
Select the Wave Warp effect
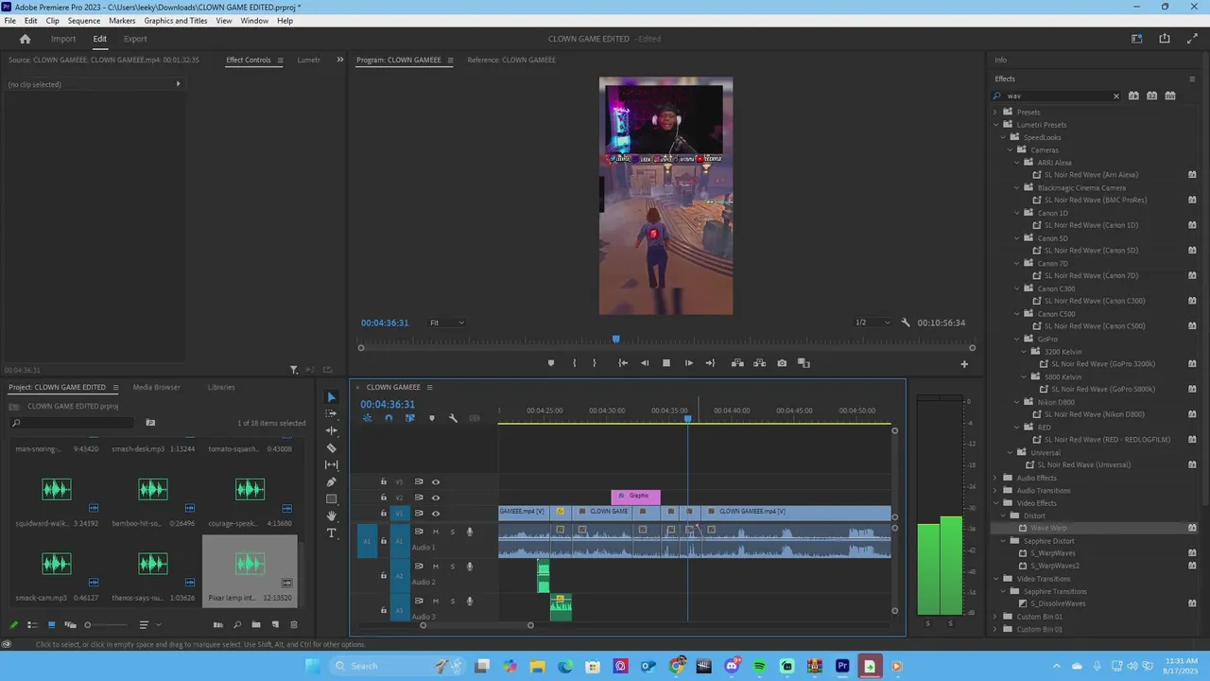(1048, 528)
